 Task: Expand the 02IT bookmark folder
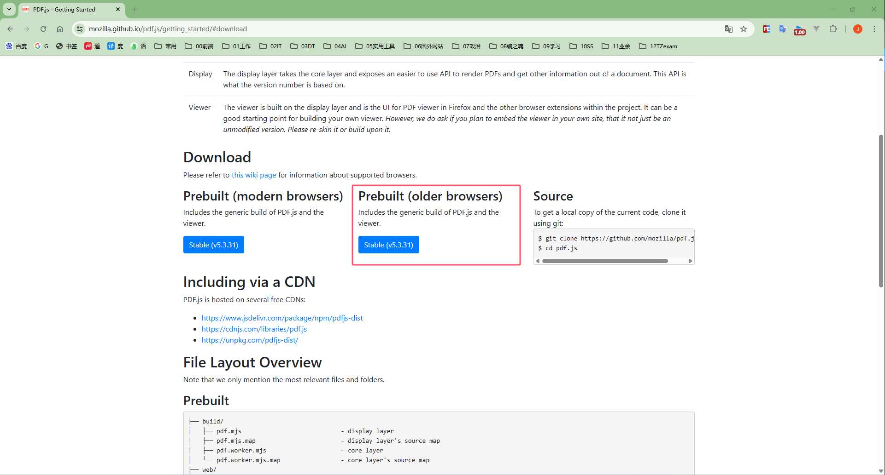click(270, 46)
